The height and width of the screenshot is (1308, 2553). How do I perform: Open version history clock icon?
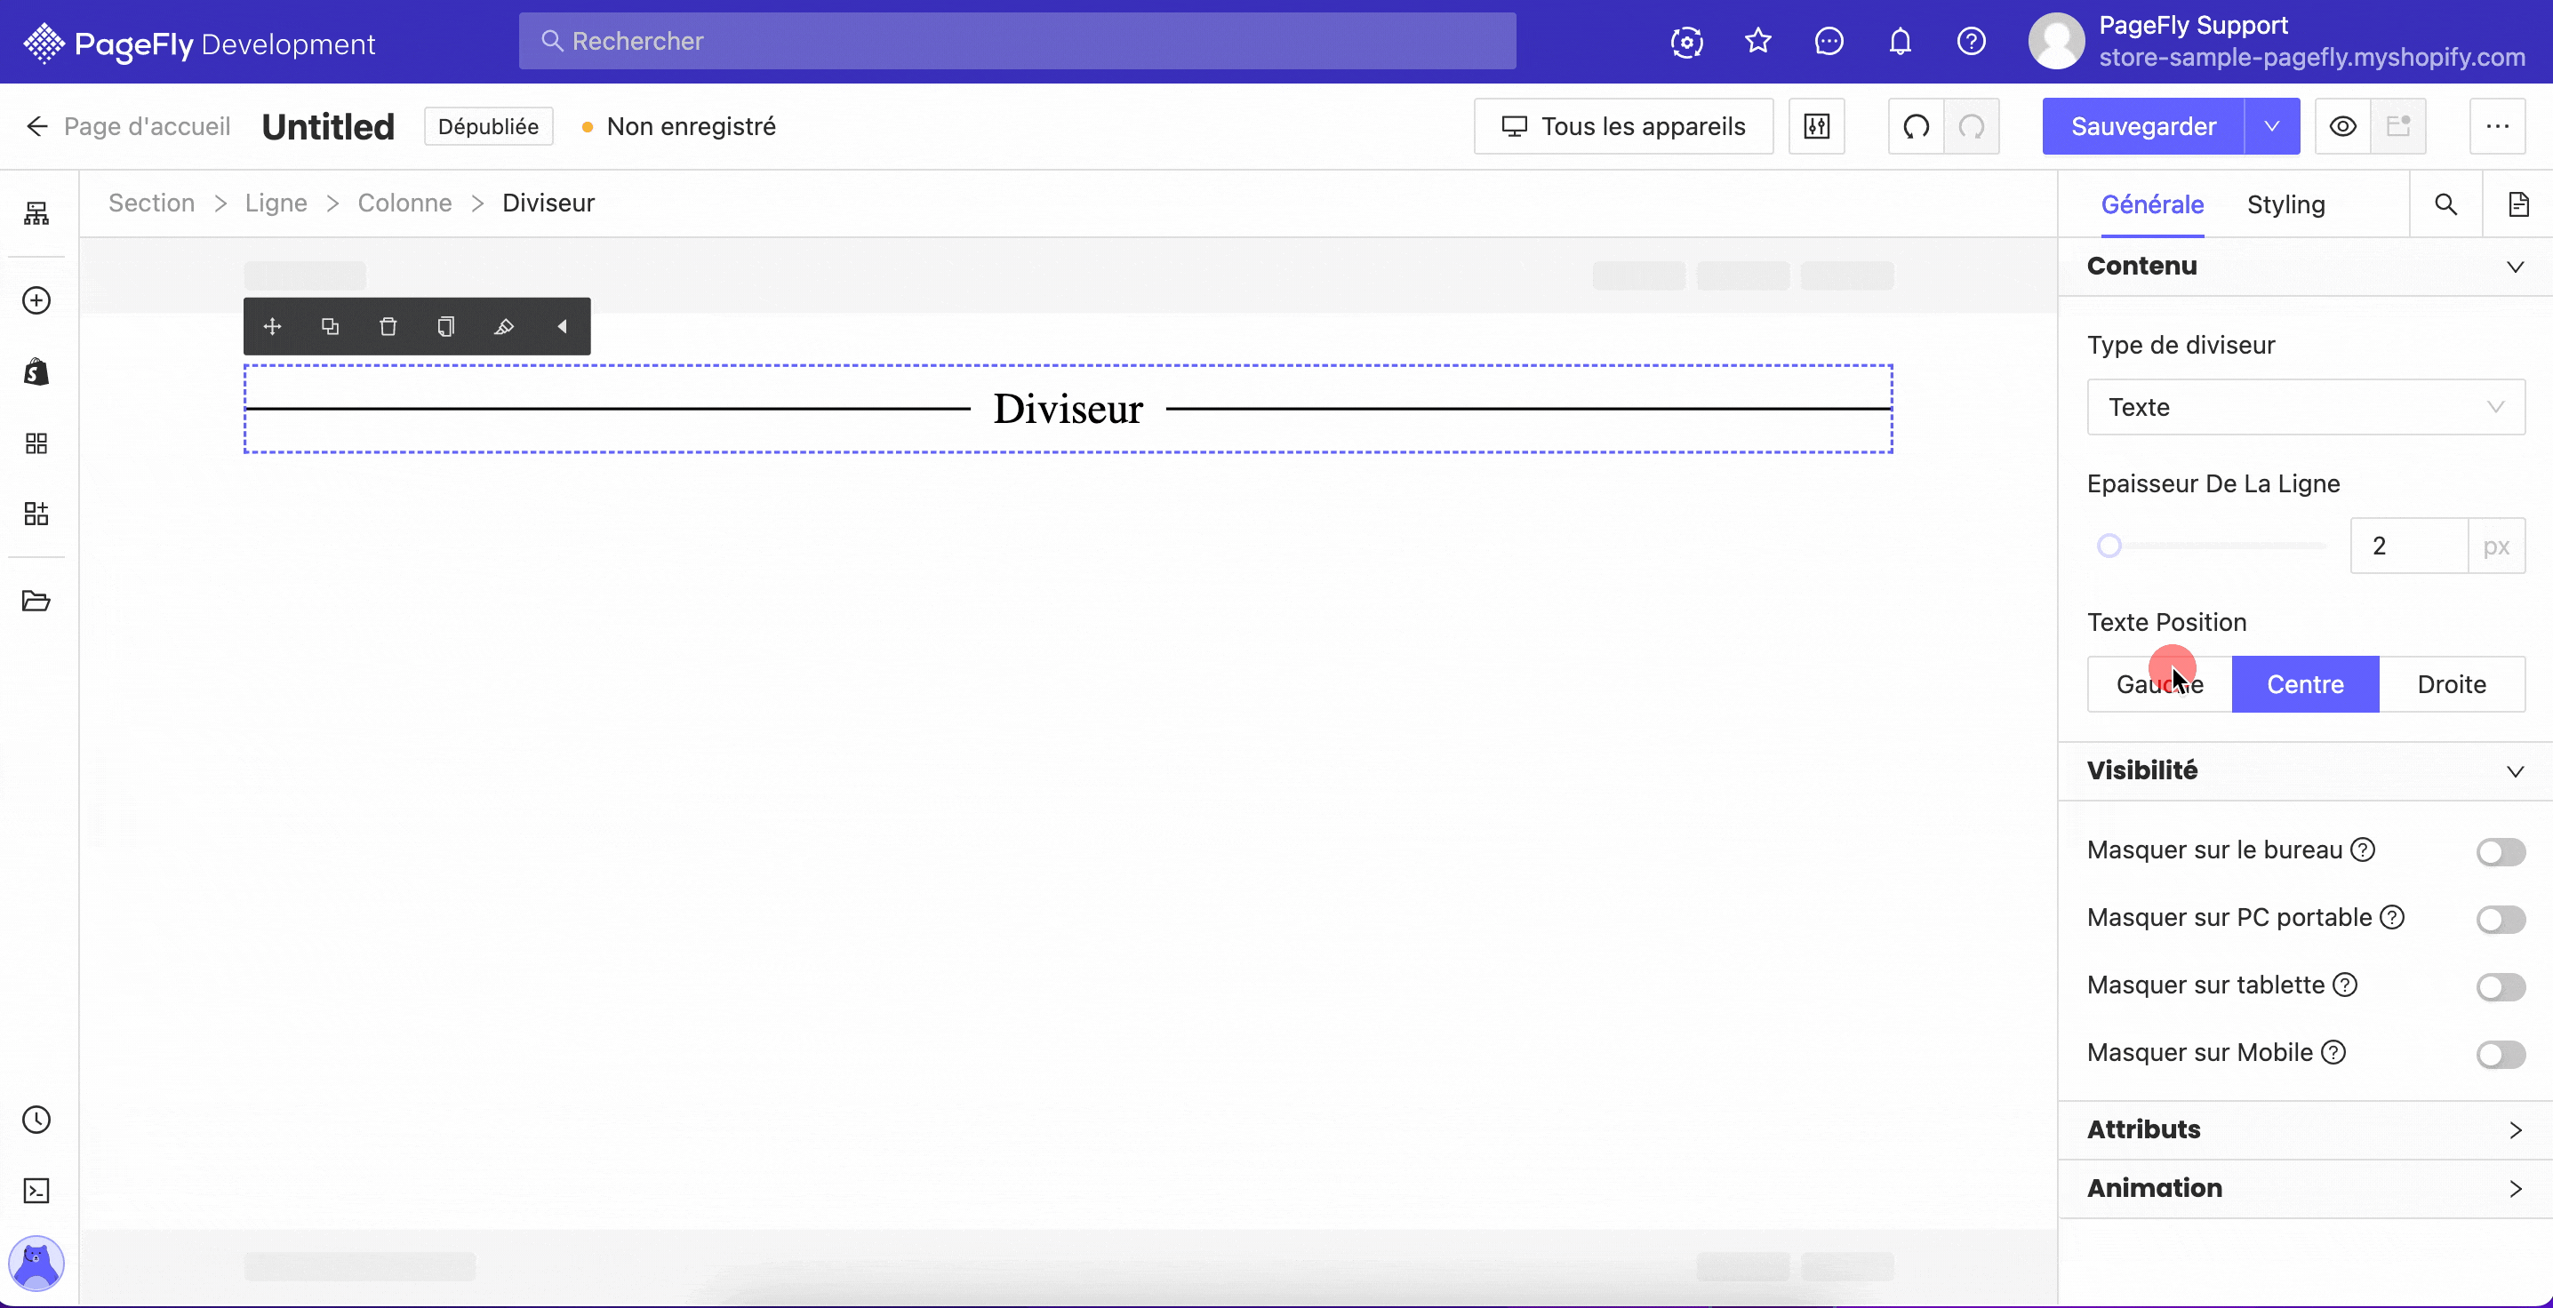(x=36, y=1120)
